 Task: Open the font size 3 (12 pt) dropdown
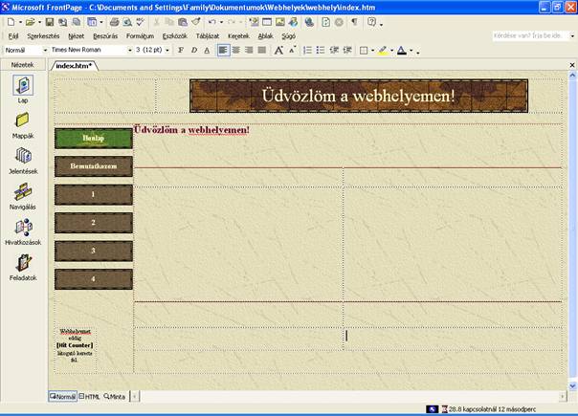(x=169, y=50)
